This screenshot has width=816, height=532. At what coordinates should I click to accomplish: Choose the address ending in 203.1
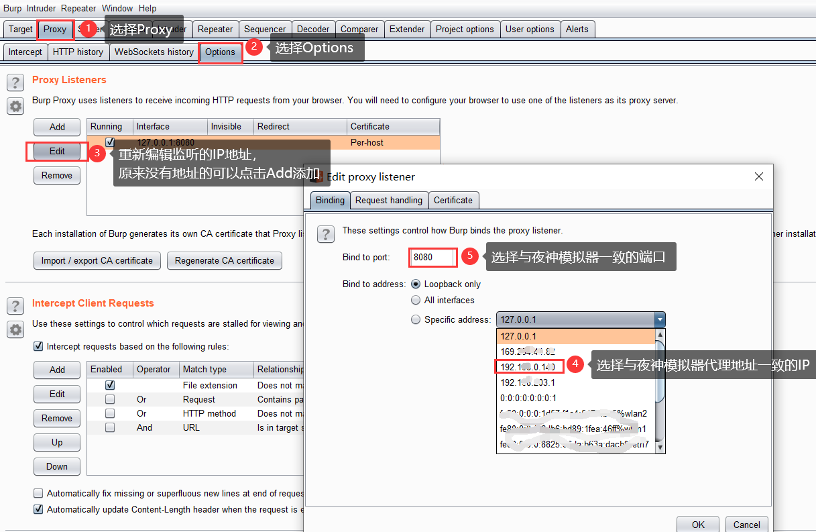click(575, 382)
